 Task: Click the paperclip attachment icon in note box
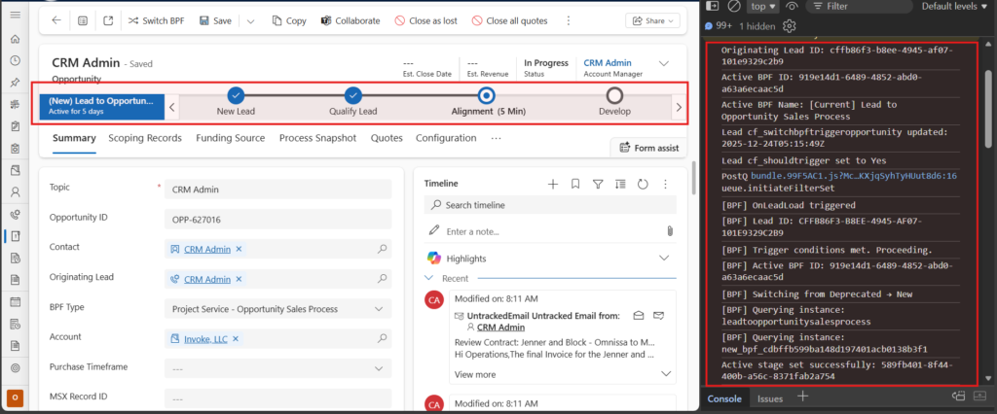(669, 231)
